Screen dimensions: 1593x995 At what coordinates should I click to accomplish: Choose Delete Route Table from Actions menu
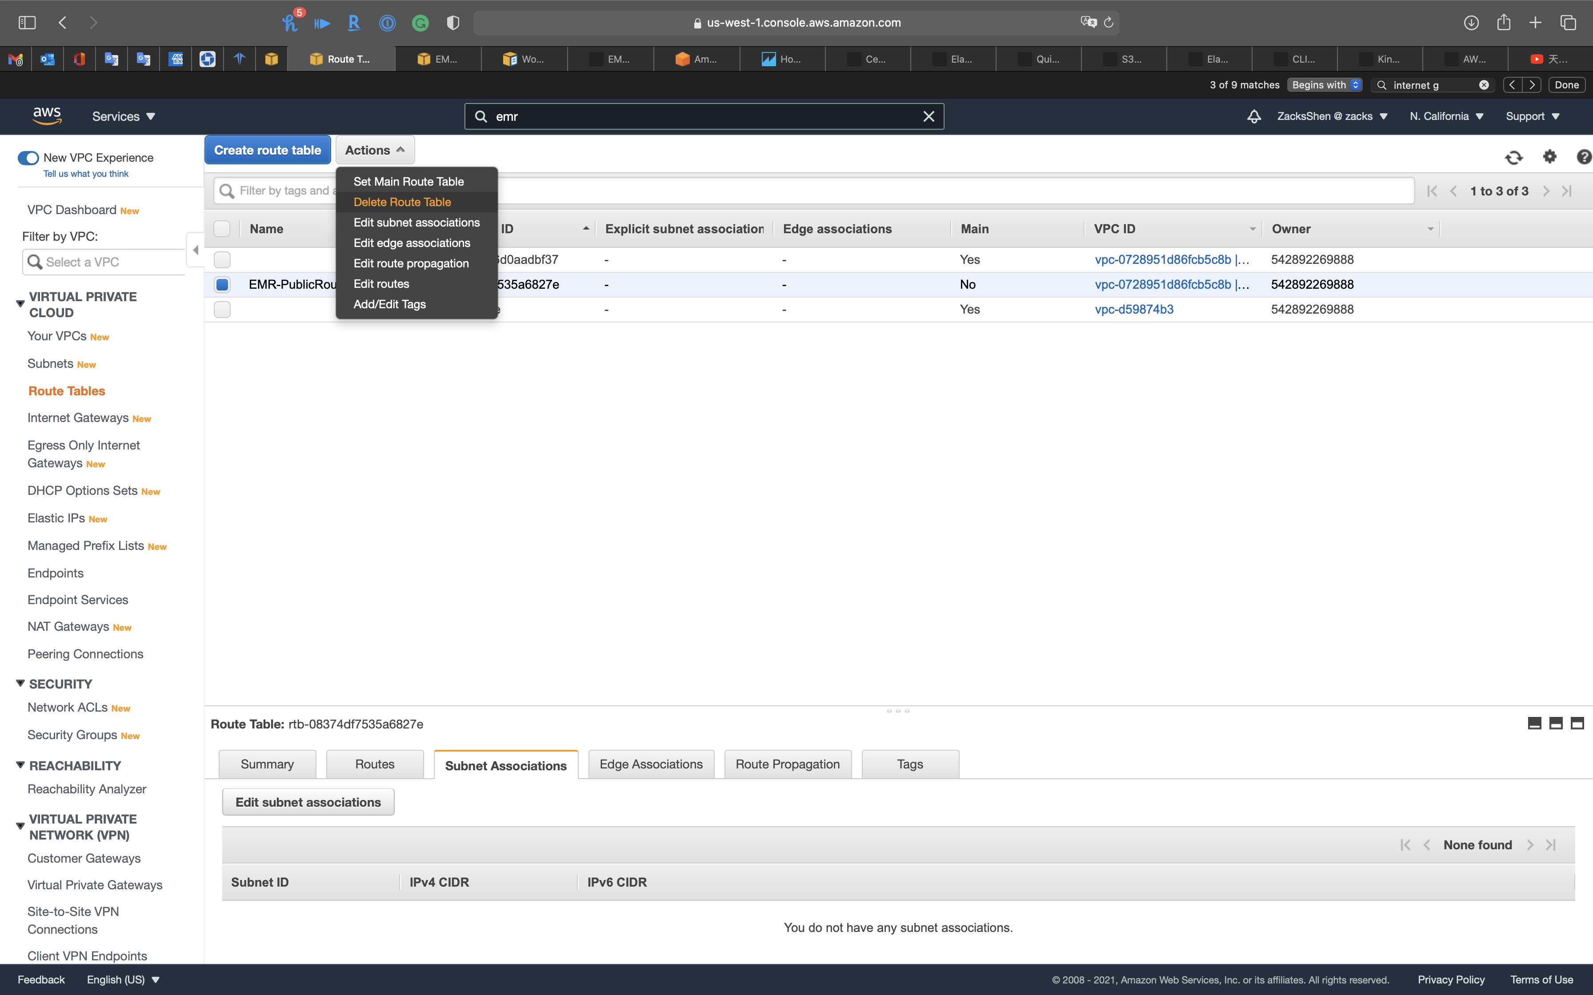click(x=401, y=202)
